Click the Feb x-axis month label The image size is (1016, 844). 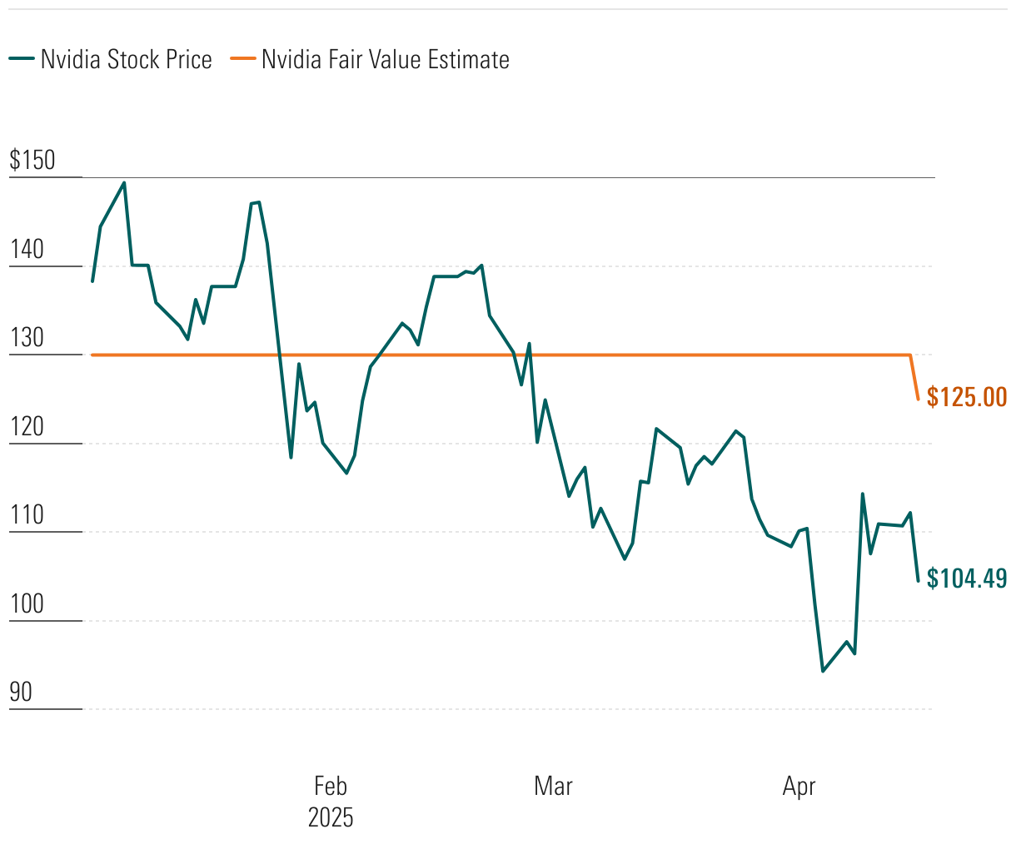coord(331,786)
